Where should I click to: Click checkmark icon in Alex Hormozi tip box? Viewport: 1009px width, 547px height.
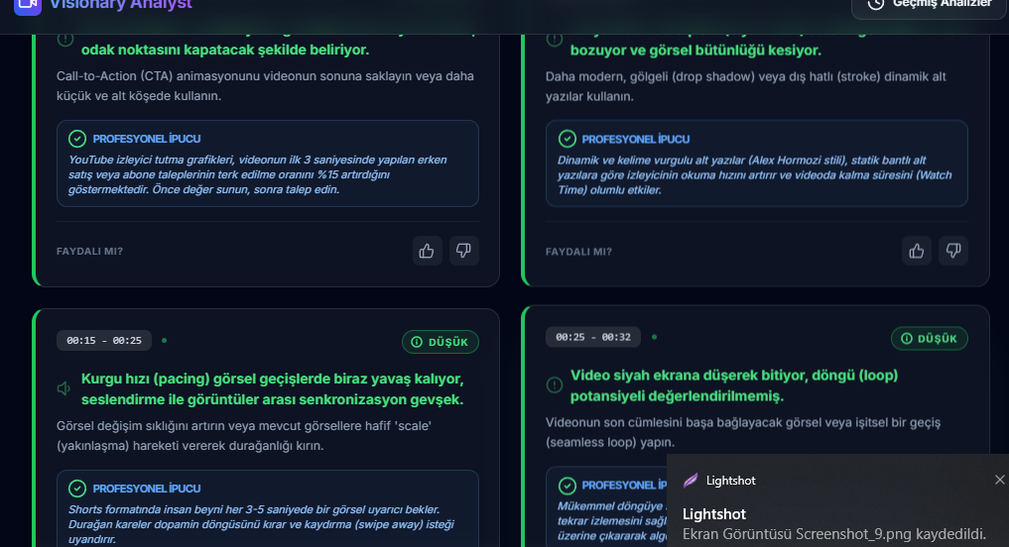tap(567, 139)
